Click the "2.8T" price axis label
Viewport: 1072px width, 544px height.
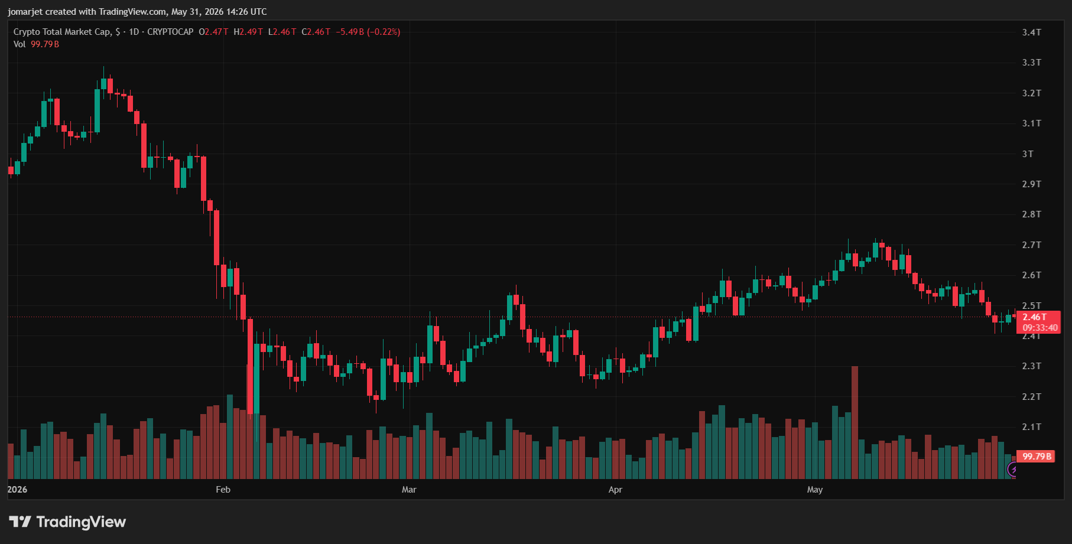click(1032, 214)
